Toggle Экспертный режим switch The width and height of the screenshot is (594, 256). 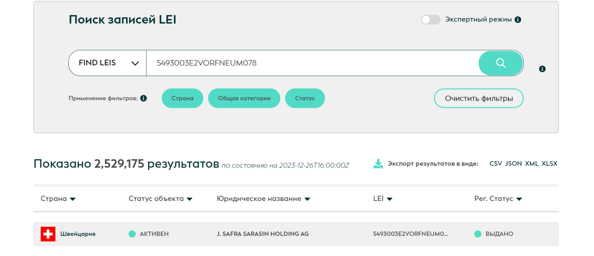pyautogui.click(x=430, y=20)
